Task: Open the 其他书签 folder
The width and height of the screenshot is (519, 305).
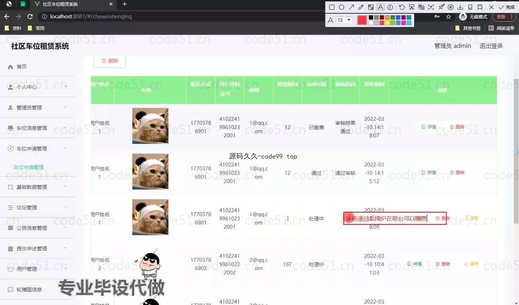Action: click(x=468, y=28)
